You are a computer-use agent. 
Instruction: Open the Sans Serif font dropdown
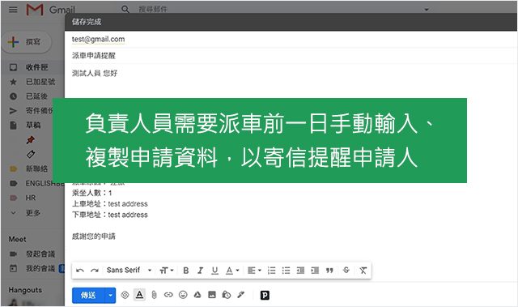(129, 271)
